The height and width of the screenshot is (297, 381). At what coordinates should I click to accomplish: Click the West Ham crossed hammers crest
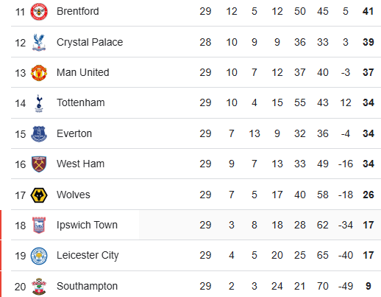(x=39, y=164)
